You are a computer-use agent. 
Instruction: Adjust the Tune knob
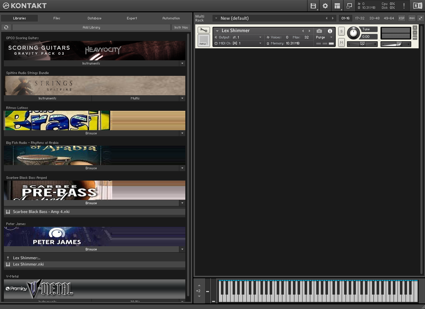click(x=353, y=33)
